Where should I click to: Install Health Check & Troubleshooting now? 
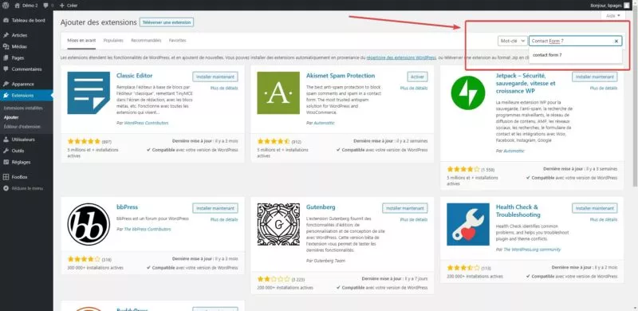point(594,208)
